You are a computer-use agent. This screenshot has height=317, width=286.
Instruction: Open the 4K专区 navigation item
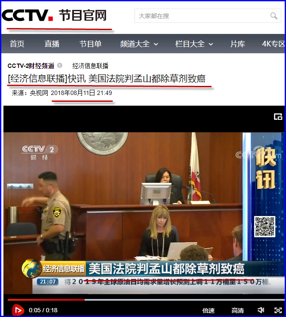tap(273, 44)
